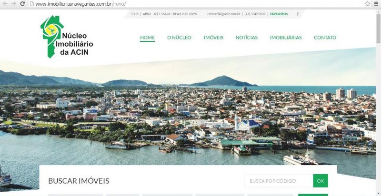
Task: Select the NOTÍCIAS menu item
Action: [246, 38]
